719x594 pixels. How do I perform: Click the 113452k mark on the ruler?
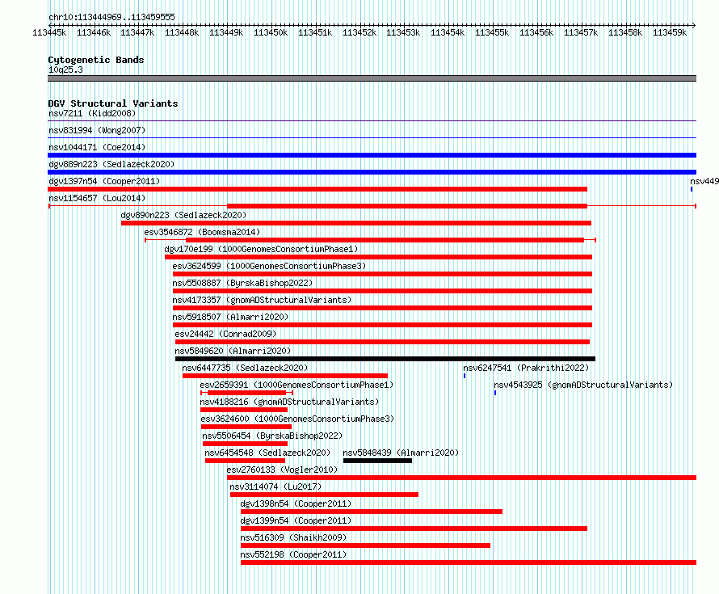point(359,32)
